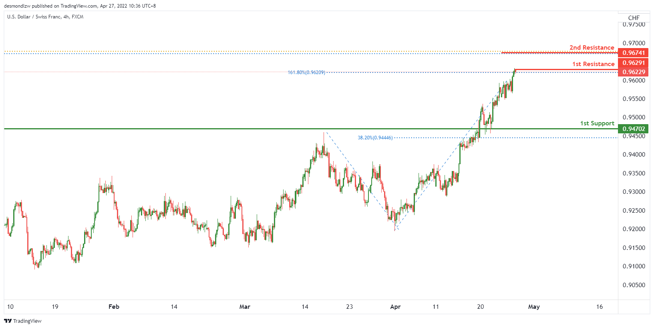
Task: Click the 1st Resistance label
Action: 593,64
